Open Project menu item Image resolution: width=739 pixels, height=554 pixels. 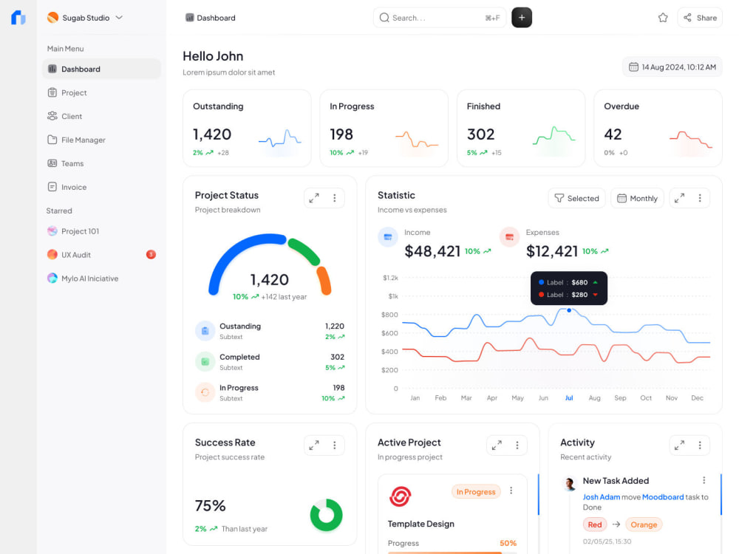click(101, 92)
